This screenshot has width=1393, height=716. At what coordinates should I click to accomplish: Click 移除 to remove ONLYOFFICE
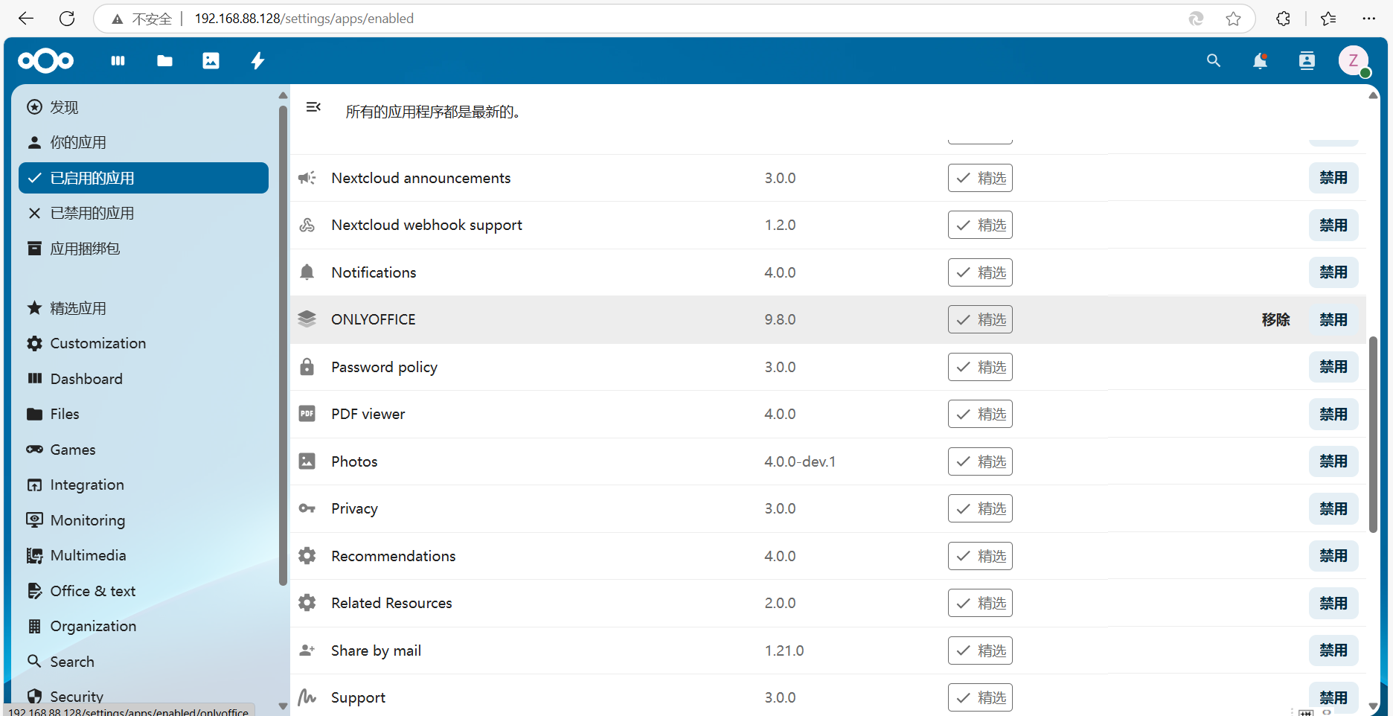click(1275, 319)
